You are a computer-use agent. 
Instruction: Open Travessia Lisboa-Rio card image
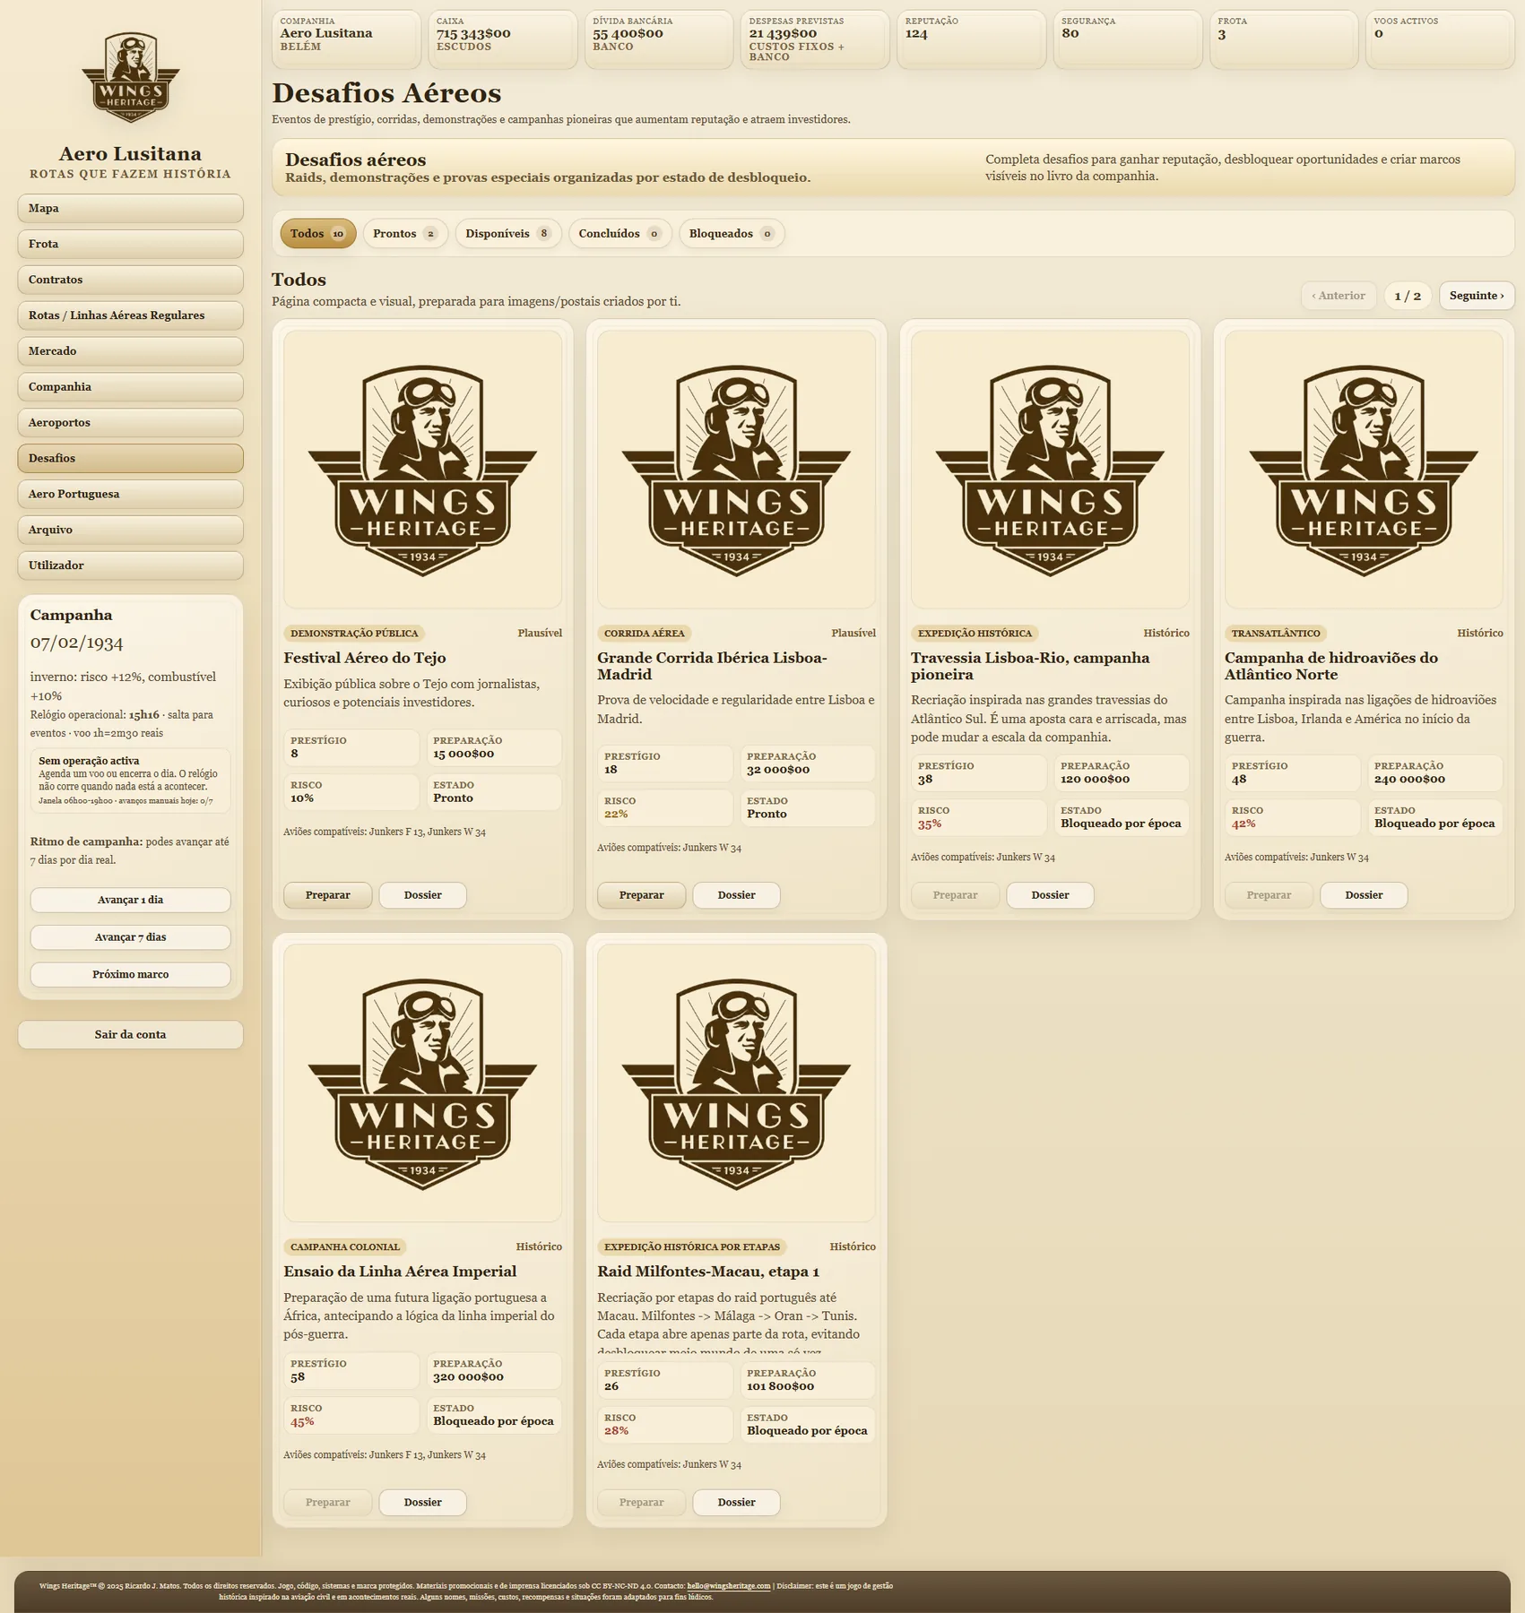(x=1051, y=470)
